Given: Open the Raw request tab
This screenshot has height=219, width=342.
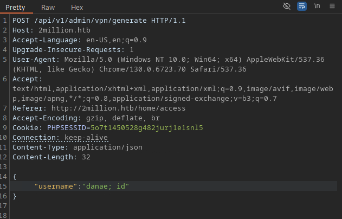Looking at the screenshot, I should coord(47,7).
